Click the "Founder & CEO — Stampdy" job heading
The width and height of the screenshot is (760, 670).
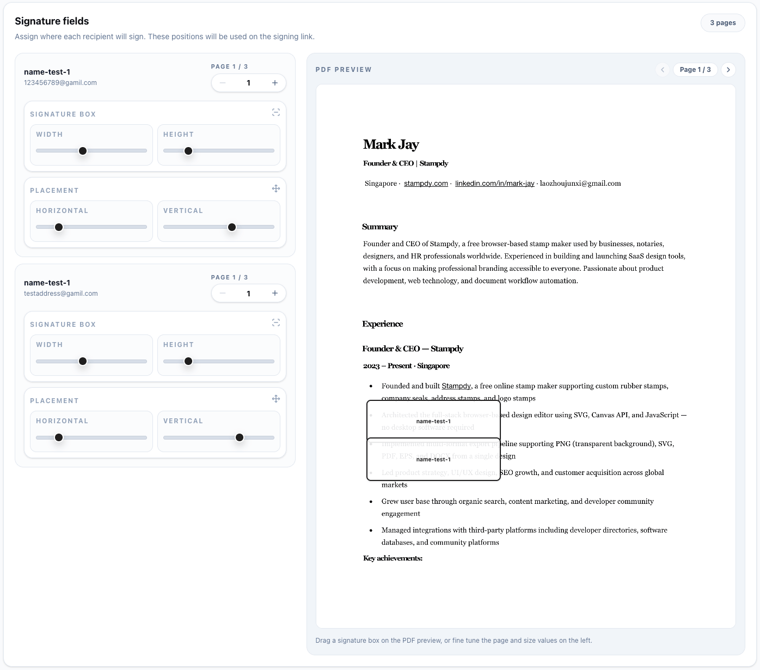[x=413, y=349]
